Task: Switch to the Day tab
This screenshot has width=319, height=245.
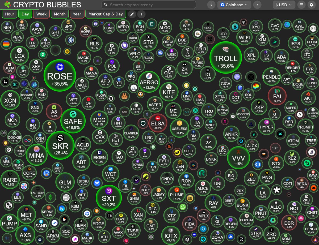Action: coord(25,14)
